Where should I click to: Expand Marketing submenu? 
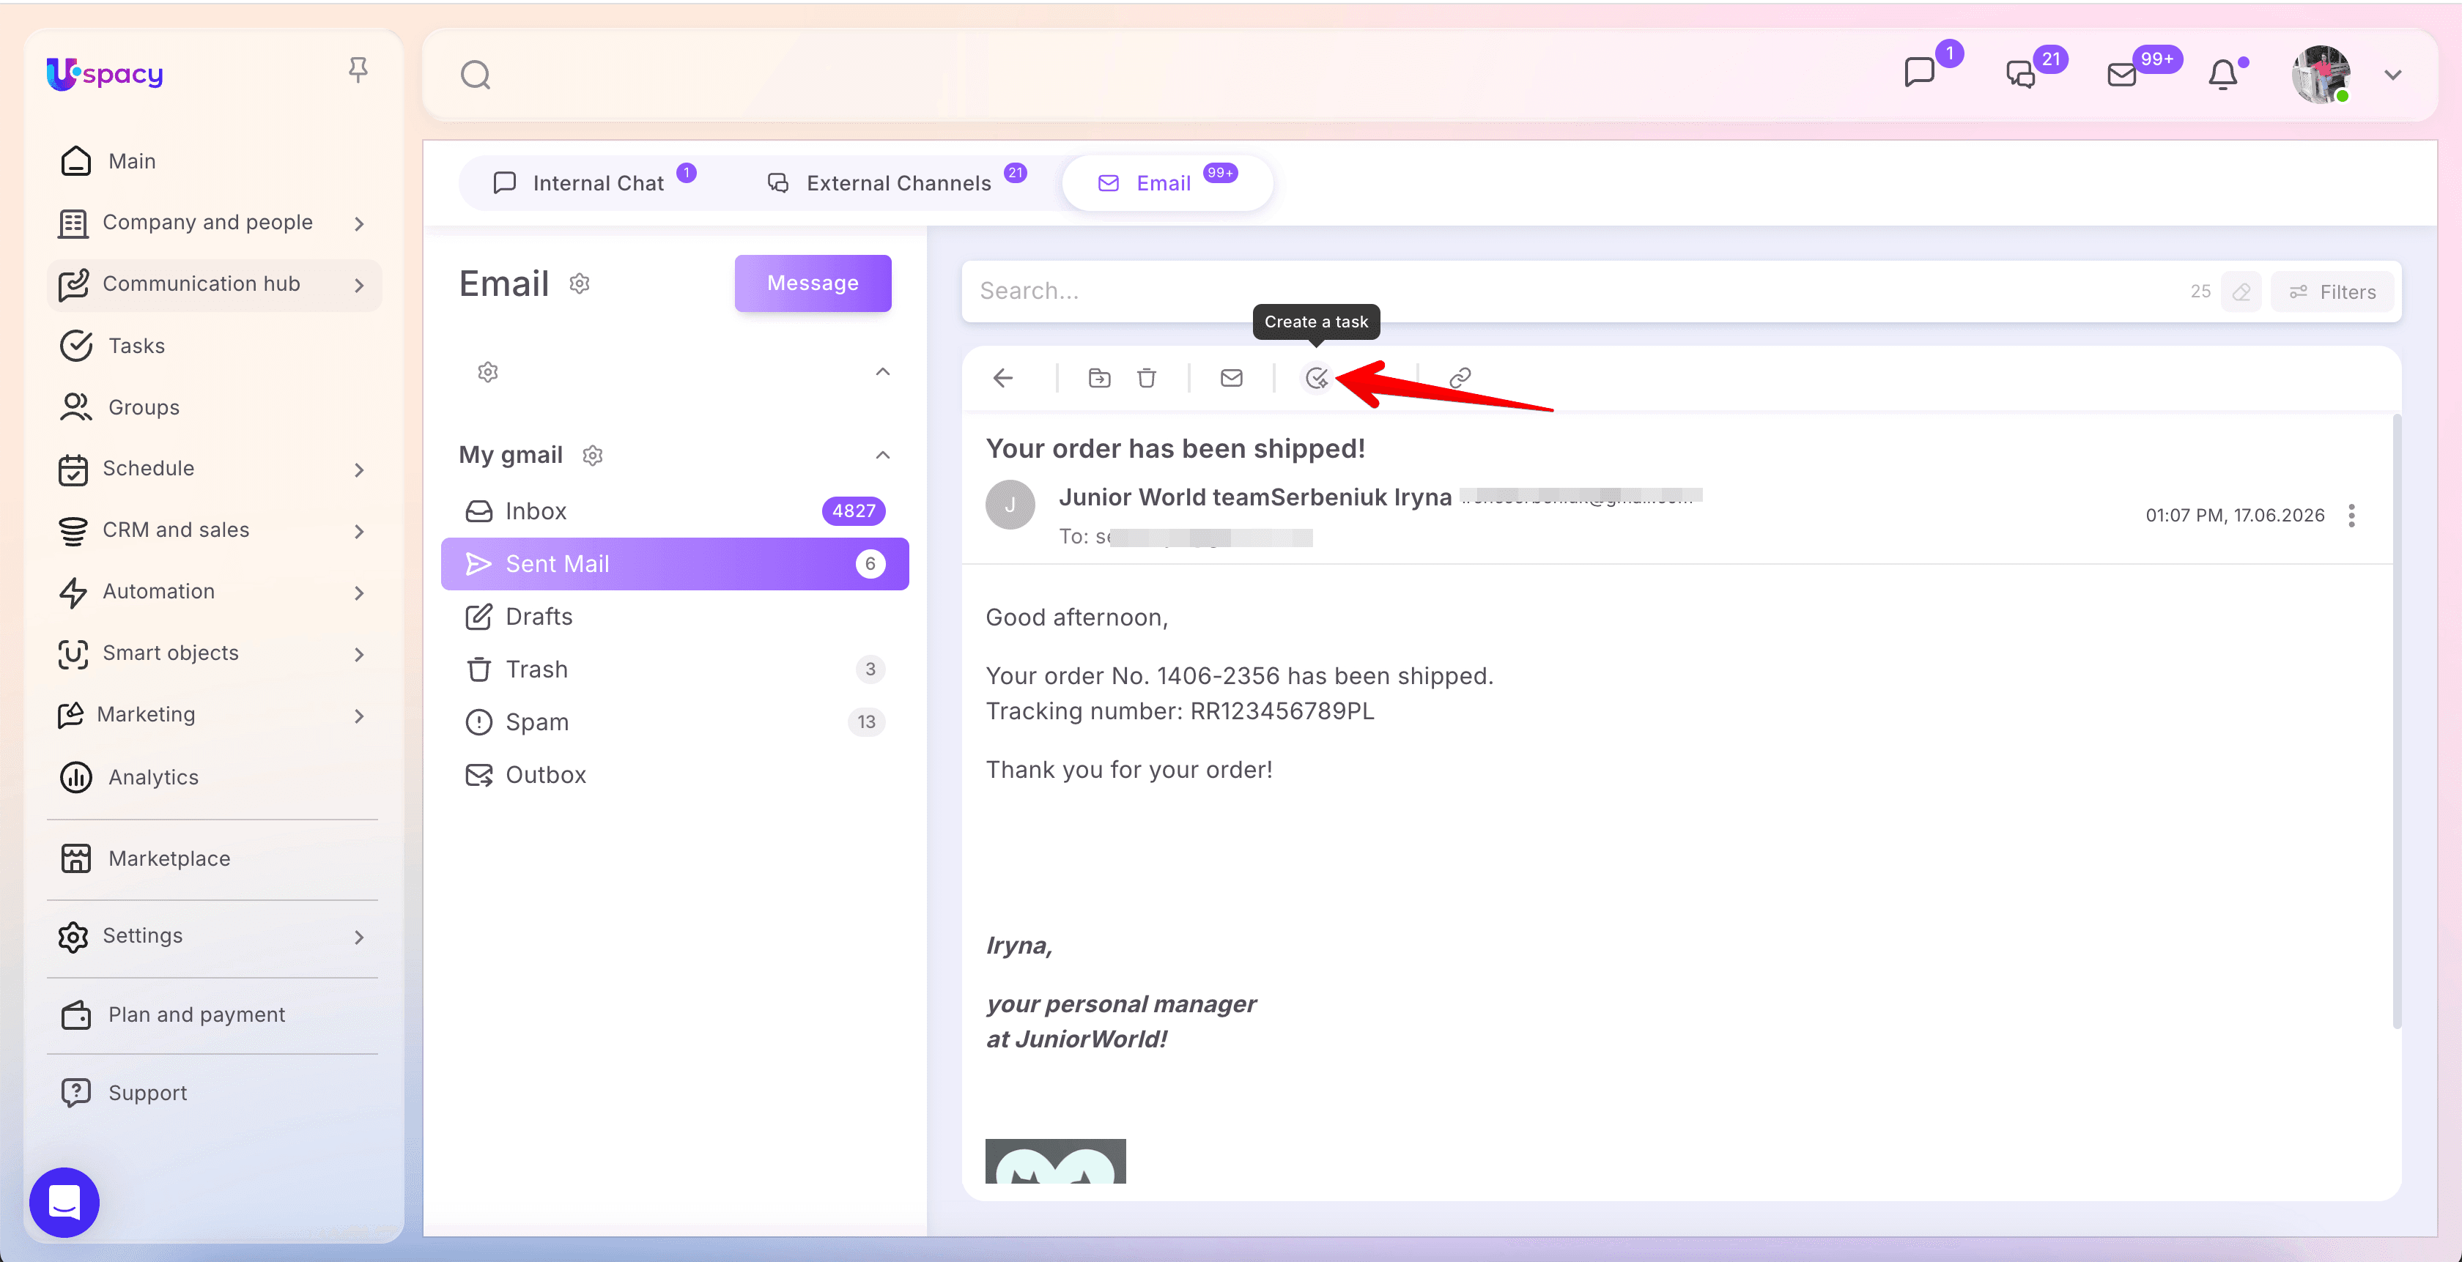click(x=359, y=716)
